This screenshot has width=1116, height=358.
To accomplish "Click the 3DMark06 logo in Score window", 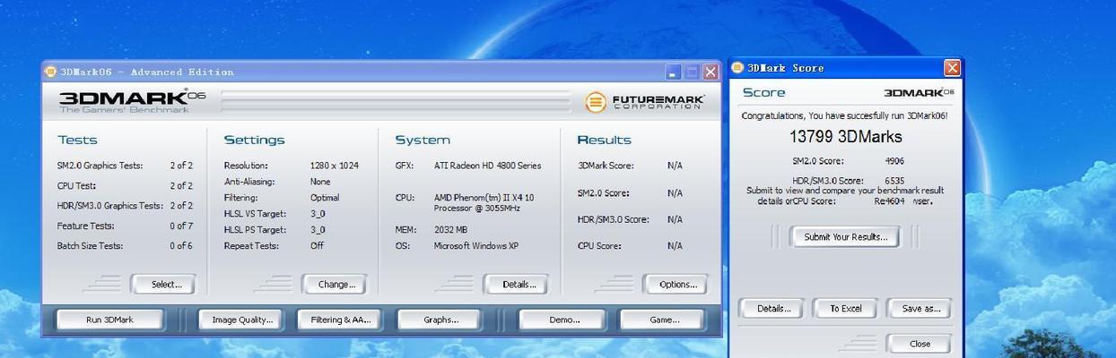I will [919, 92].
